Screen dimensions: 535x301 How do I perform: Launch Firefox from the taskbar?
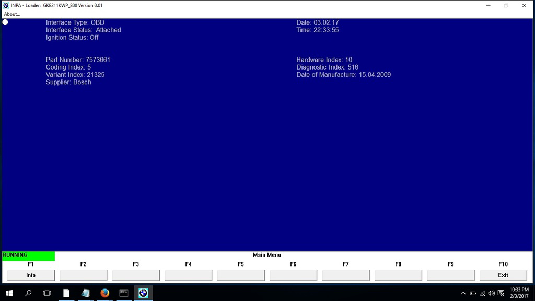[104, 293]
